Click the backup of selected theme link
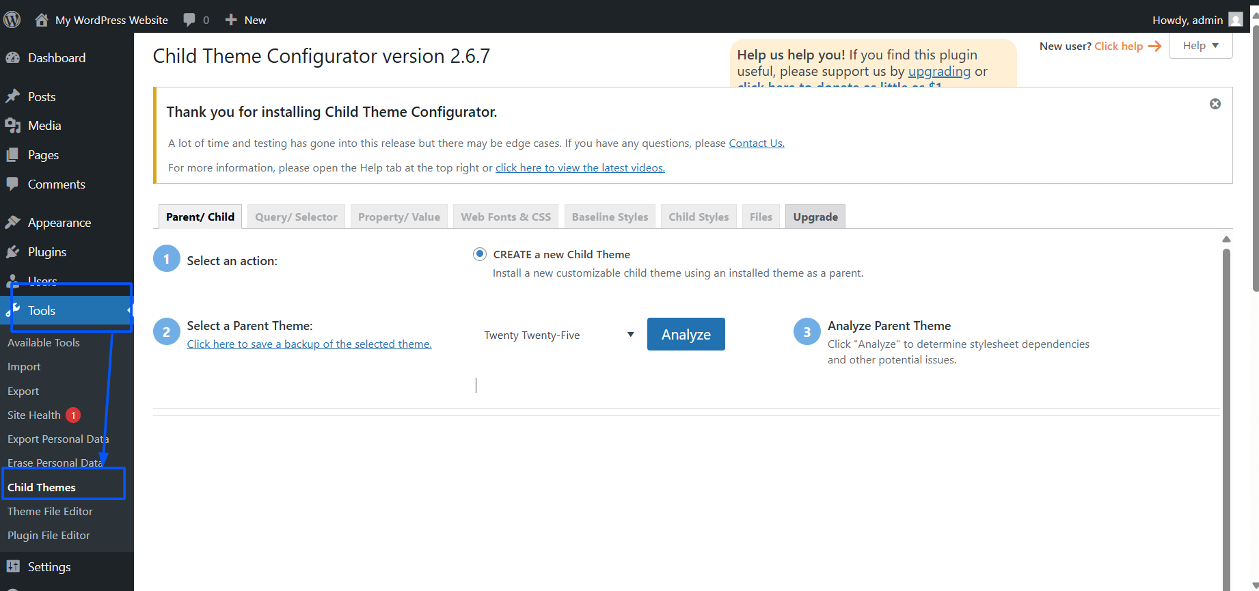 [310, 344]
